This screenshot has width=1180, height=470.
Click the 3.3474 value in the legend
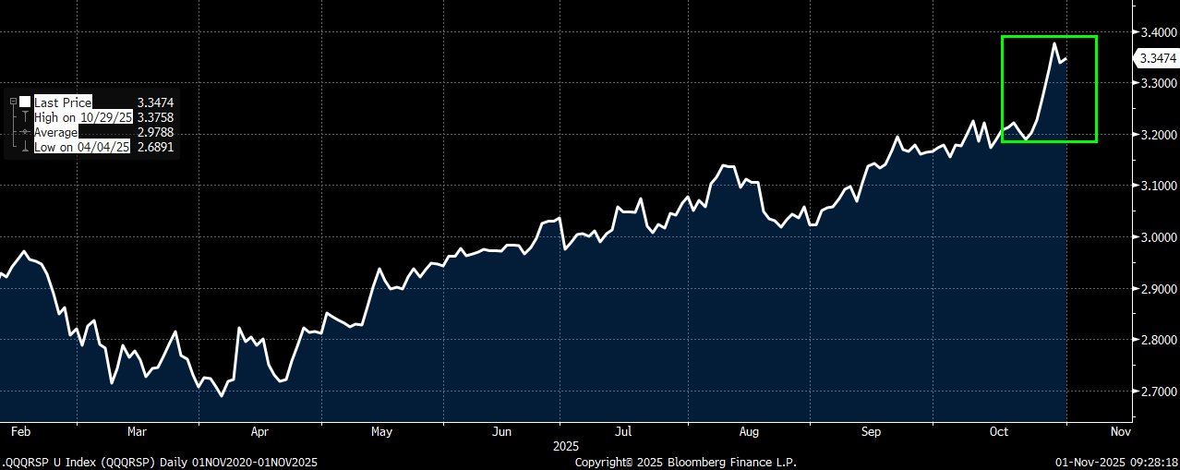coord(155,102)
